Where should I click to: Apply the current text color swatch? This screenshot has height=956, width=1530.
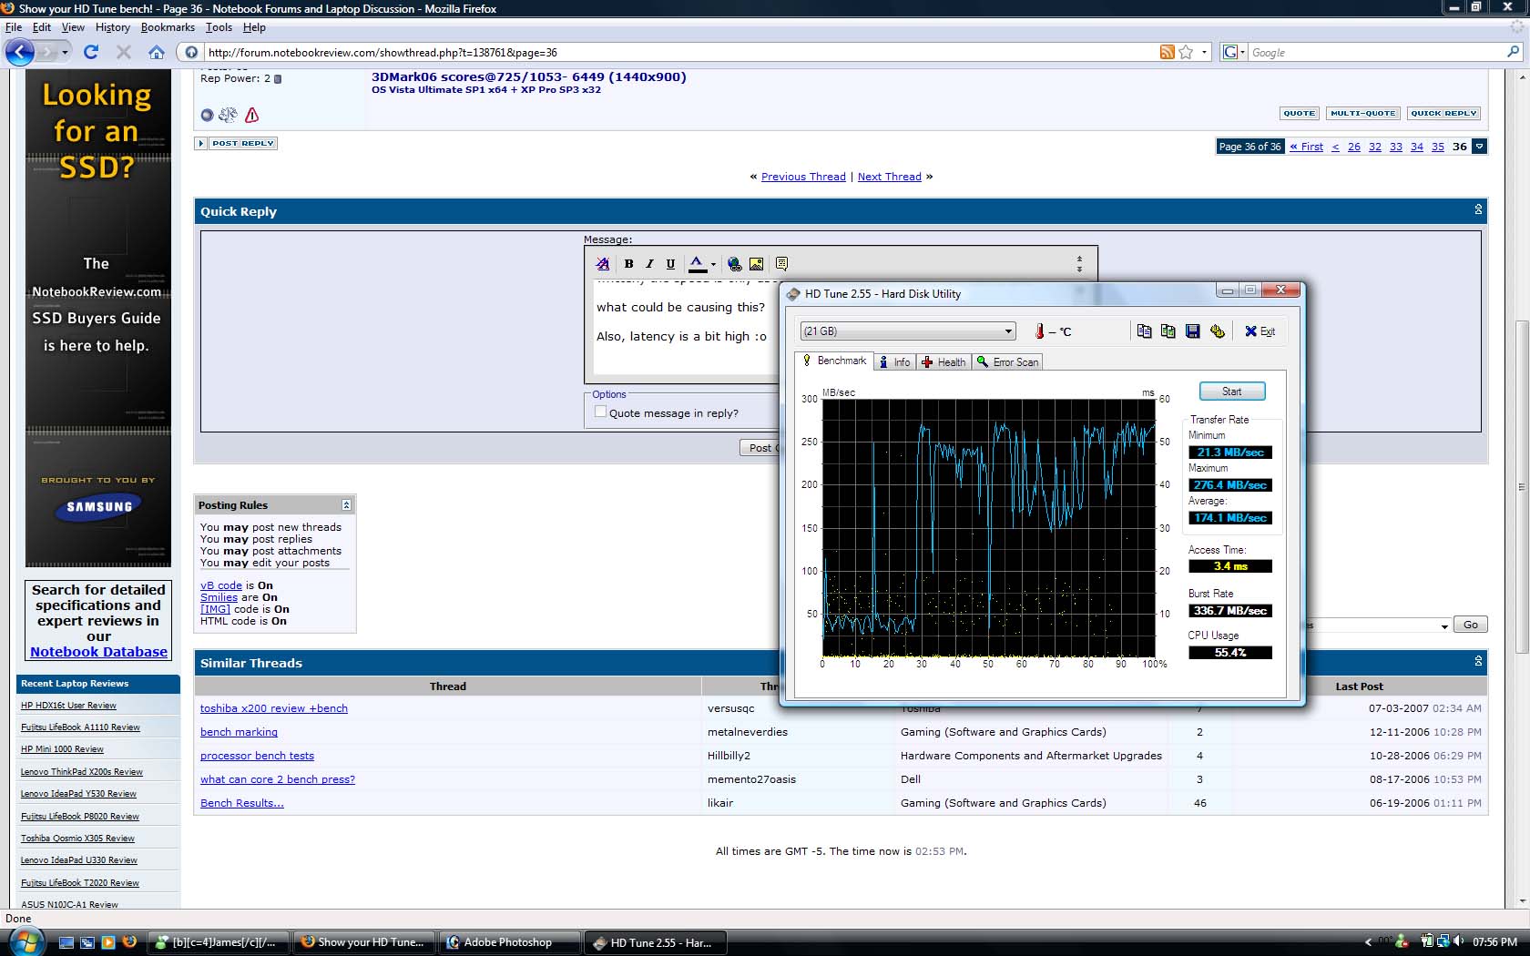pos(697,264)
